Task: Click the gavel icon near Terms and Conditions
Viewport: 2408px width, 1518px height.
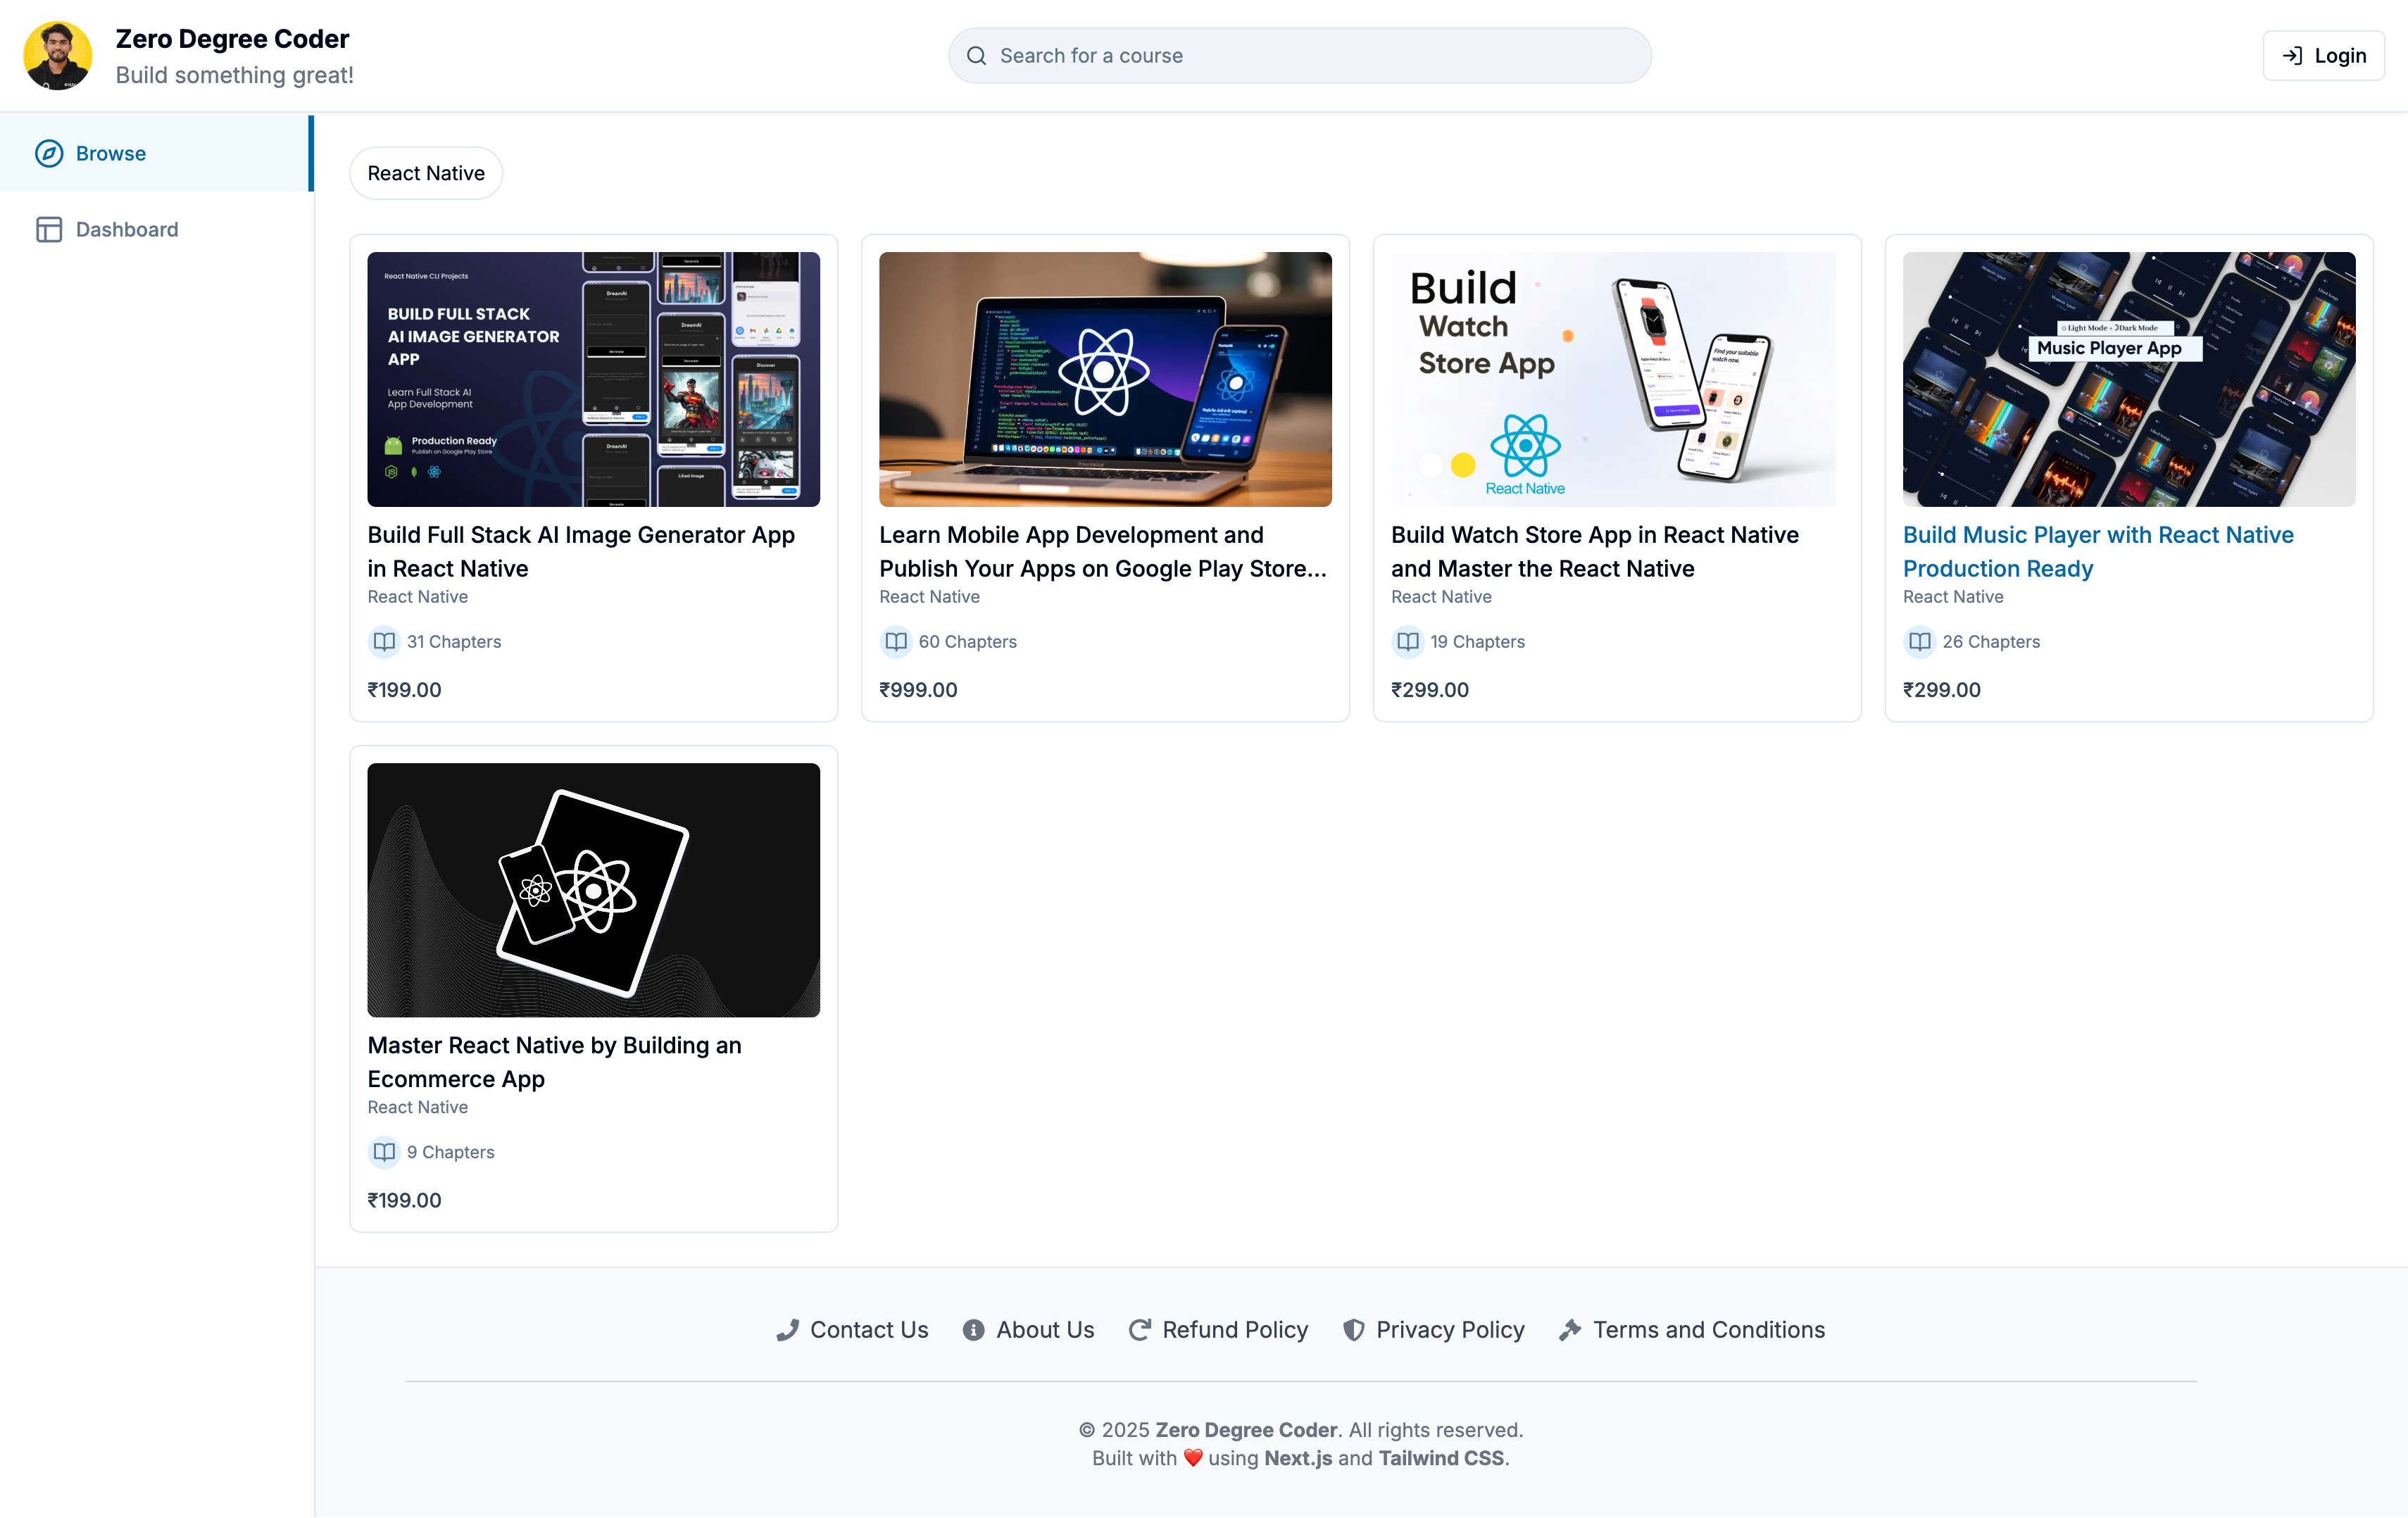Action: [1570, 1330]
